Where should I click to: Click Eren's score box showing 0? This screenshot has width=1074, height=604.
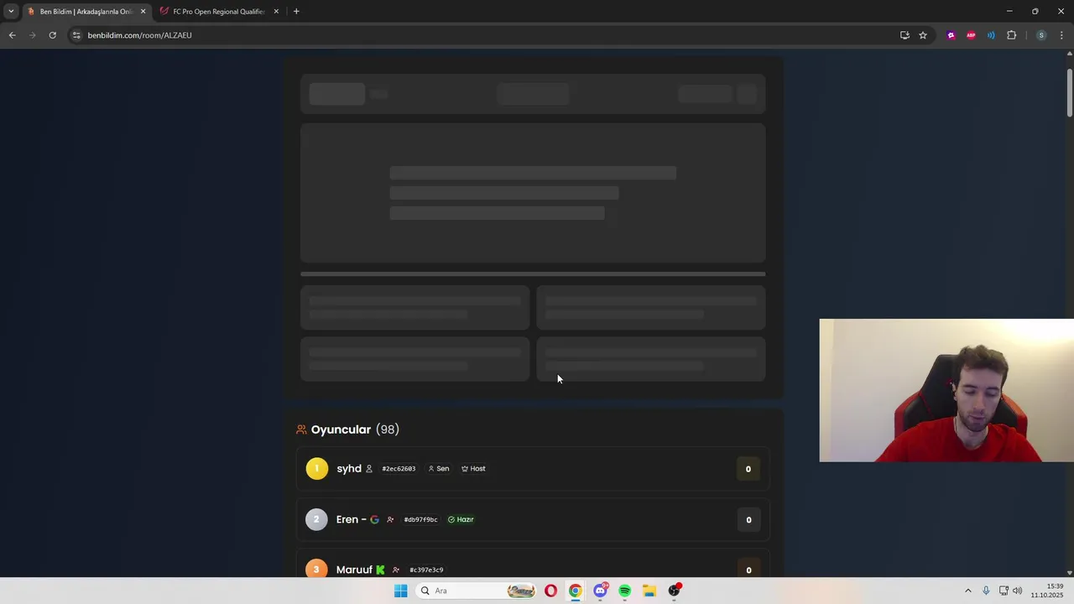pos(748,519)
